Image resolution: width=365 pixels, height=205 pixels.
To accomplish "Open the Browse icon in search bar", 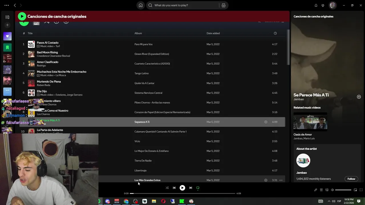I will coord(224,5).
